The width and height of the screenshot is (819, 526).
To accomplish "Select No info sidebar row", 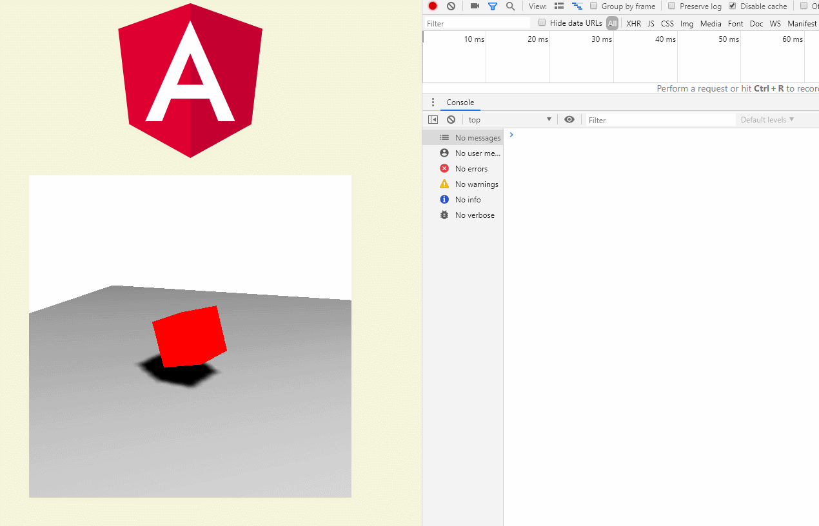I will click(x=462, y=199).
